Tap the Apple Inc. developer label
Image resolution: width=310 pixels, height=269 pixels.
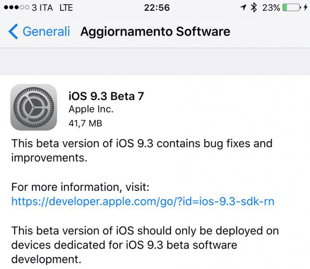[x=91, y=109]
